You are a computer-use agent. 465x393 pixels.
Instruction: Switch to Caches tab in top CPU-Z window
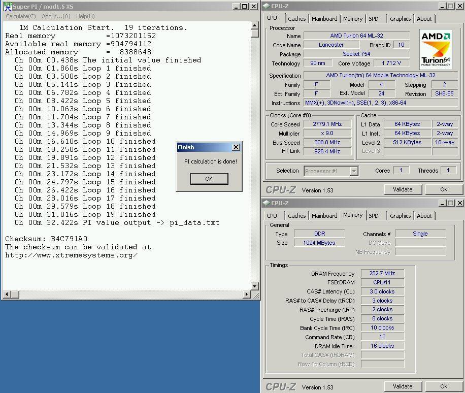(297, 19)
